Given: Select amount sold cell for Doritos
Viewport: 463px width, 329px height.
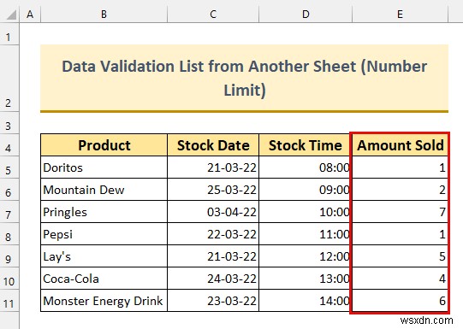Looking at the screenshot, I should pyautogui.click(x=401, y=167).
